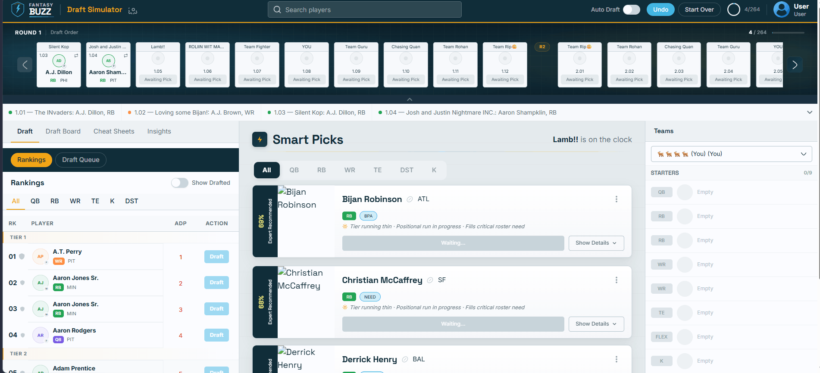Open the Cheat Sheets tab
820x373 pixels.
coord(114,131)
